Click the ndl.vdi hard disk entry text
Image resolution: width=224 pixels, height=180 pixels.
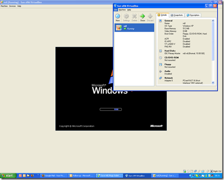pos(193,53)
